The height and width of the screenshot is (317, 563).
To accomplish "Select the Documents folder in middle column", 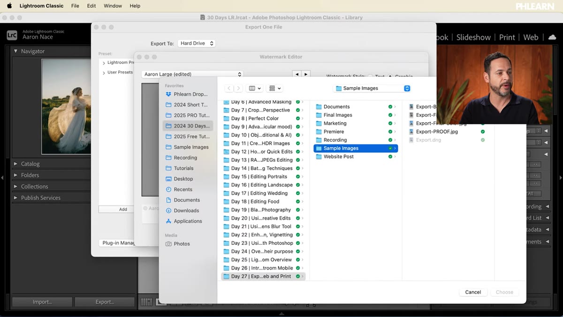I will pyautogui.click(x=356, y=107).
